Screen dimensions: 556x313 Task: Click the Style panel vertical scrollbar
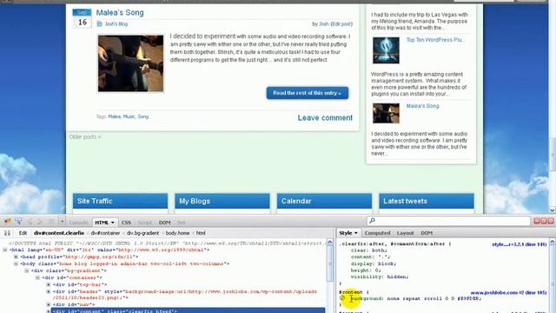point(553,275)
